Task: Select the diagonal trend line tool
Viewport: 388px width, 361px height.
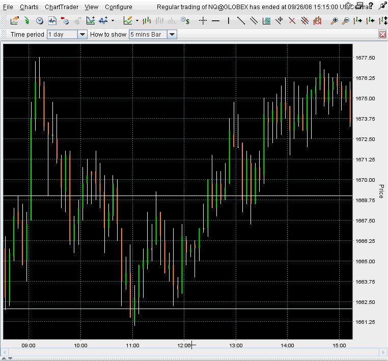Action: coord(241,20)
